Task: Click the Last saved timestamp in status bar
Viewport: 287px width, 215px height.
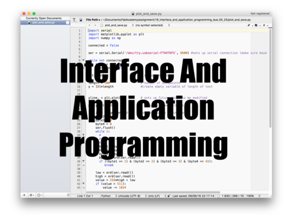Action: (193, 196)
